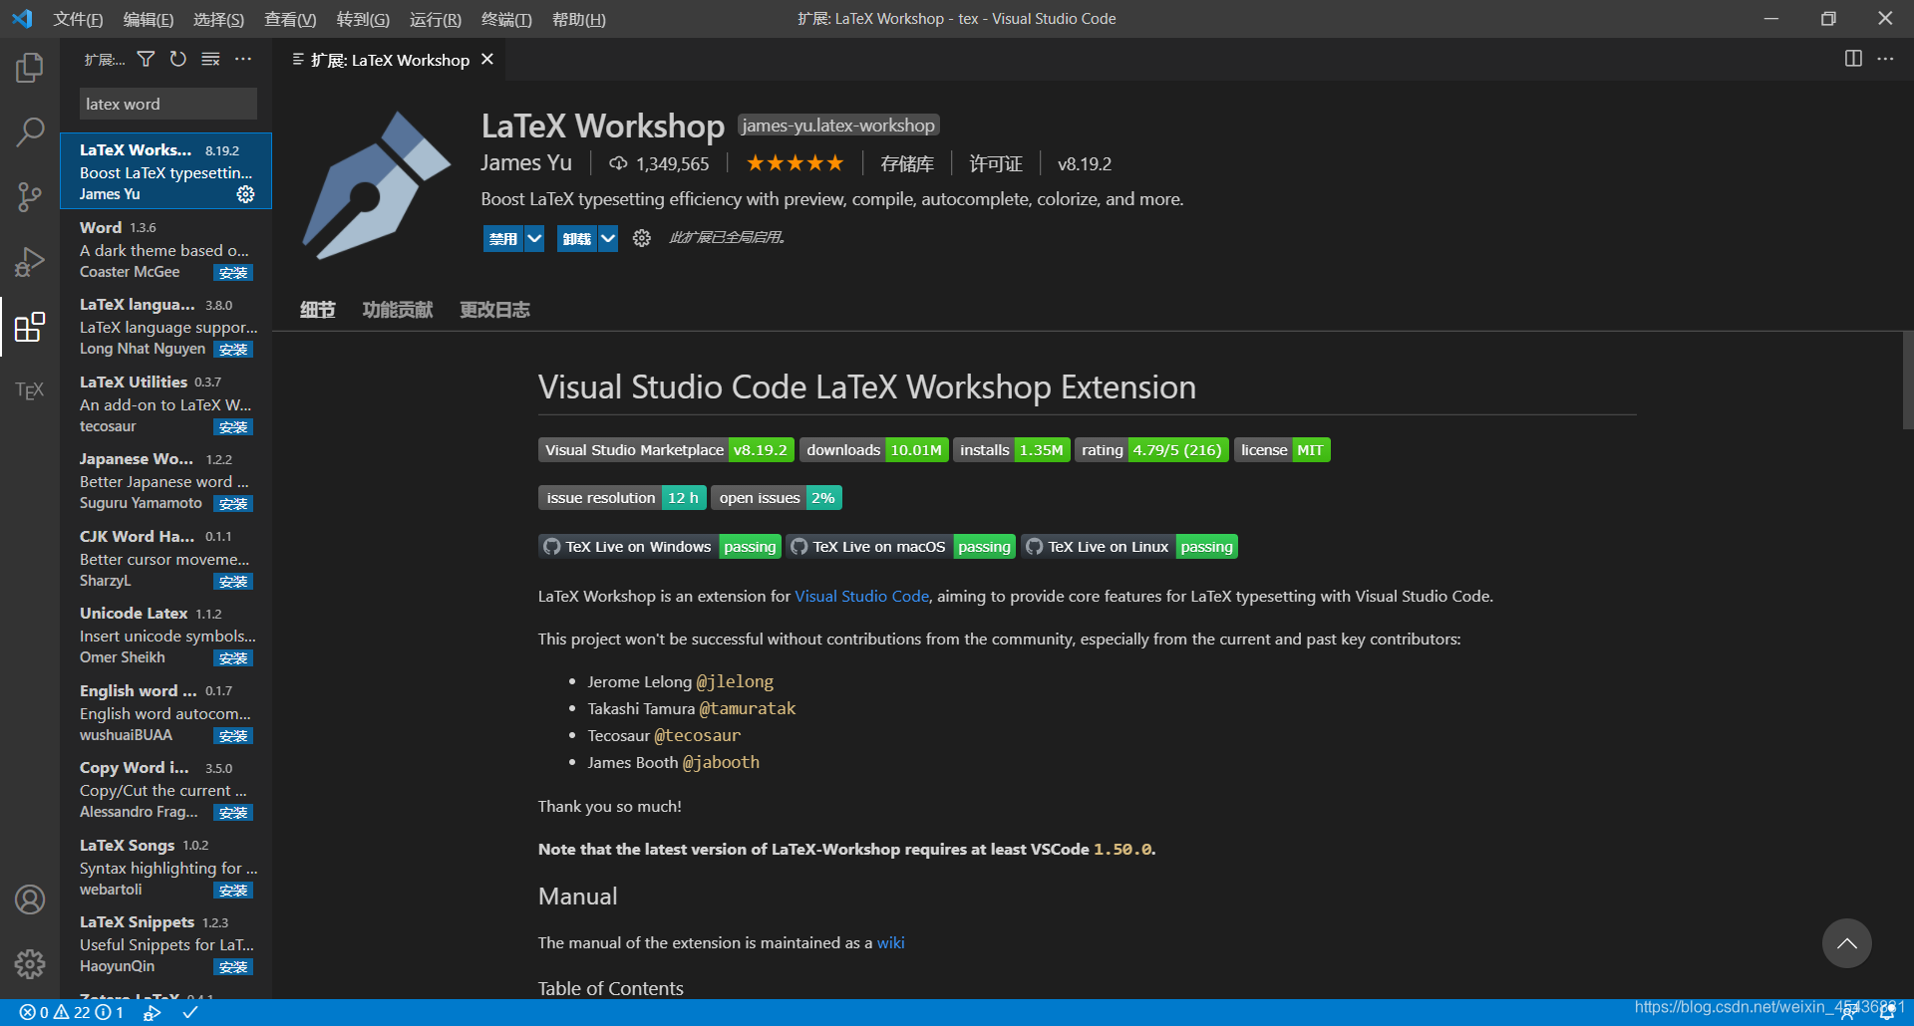Open editor more actions ellipsis
1914x1026 pixels.
[x=1885, y=59]
